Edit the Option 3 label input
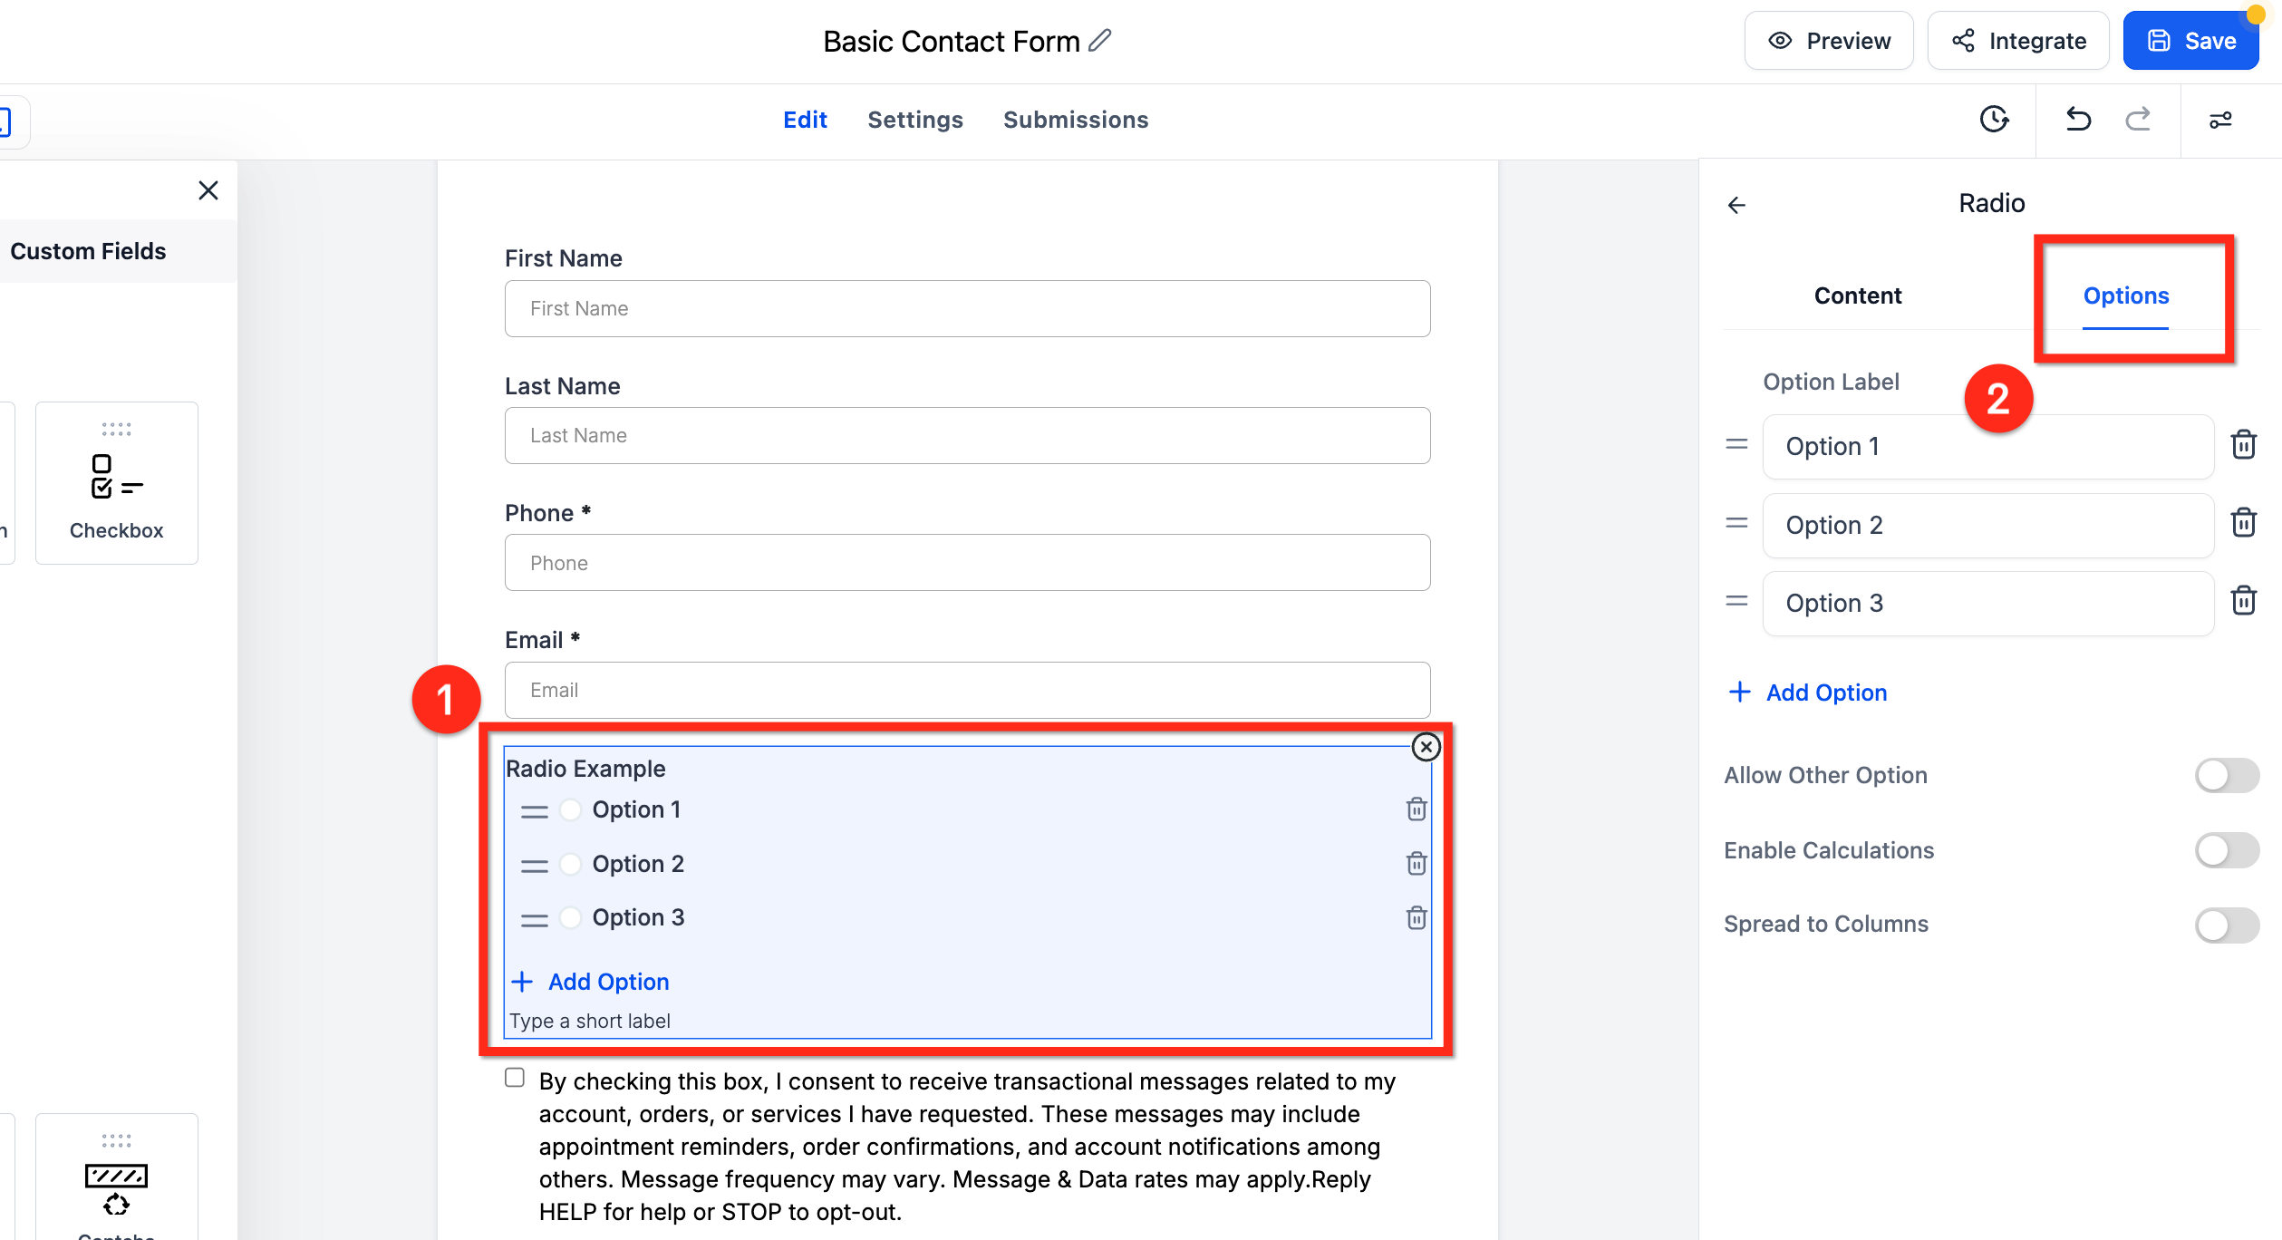Image resolution: width=2282 pixels, height=1240 pixels. coord(1988,603)
